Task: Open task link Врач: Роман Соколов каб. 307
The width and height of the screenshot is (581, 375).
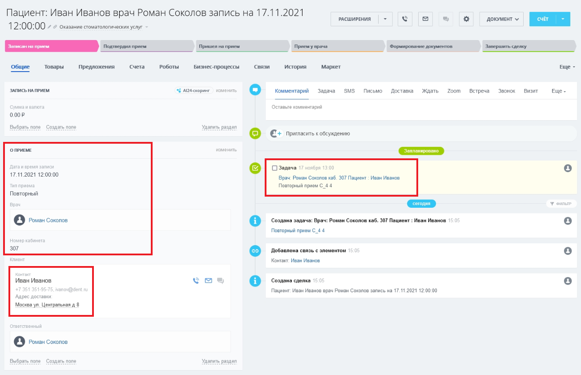Action: click(x=339, y=177)
